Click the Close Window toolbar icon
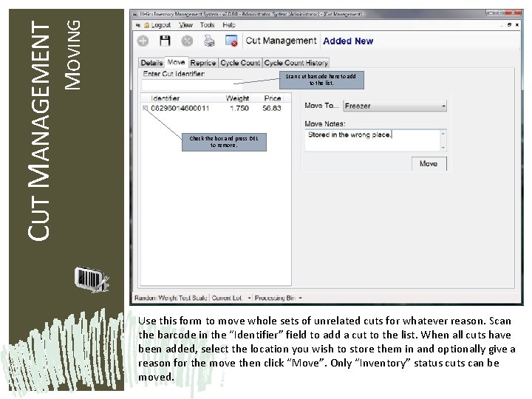Image resolution: width=532 pixels, height=399 pixels. [x=231, y=41]
